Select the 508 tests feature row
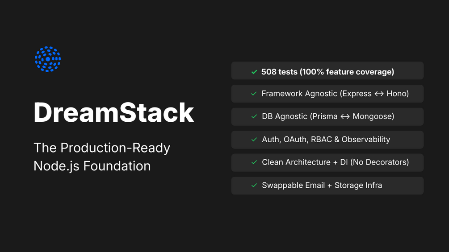 tap(327, 71)
